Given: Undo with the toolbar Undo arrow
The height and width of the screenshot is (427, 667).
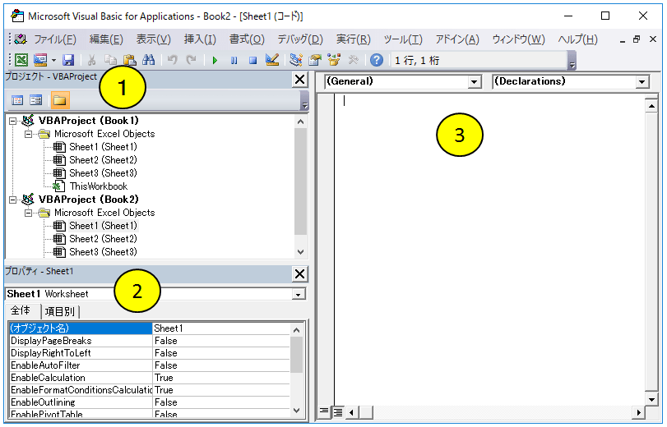Looking at the screenshot, I should (172, 60).
